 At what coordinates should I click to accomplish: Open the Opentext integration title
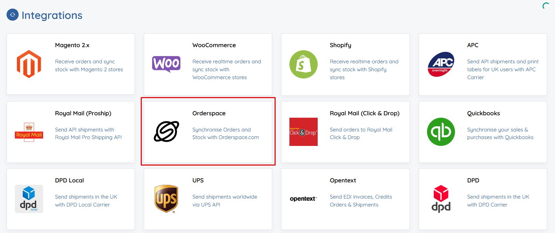[x=343, y=180]
